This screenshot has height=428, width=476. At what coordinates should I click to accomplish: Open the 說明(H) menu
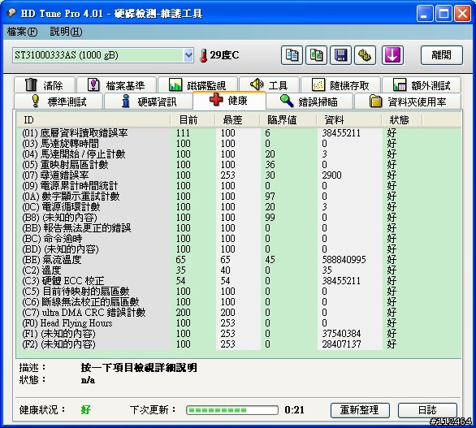(x=66, y=32)
